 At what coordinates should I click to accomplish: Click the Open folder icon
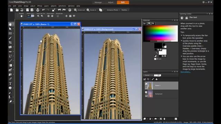click(x=17, y=10)
